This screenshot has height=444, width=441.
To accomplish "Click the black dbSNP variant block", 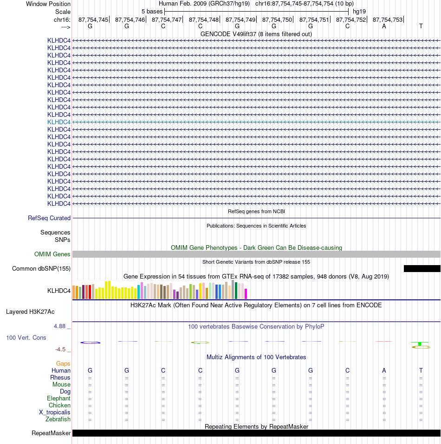I will pyautogui.click(x=422, y=268).
